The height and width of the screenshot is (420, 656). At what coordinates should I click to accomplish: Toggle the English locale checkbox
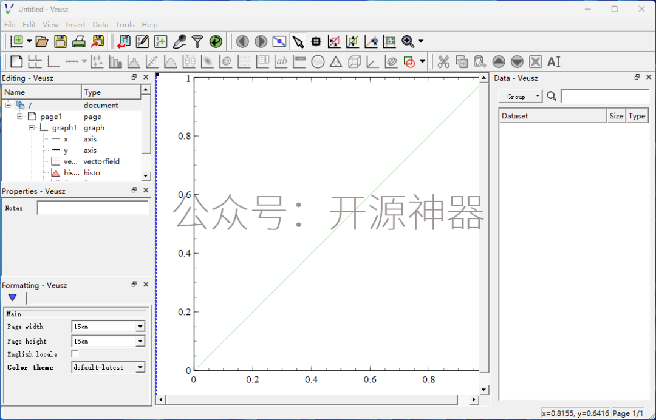pyautogui.click(x=75, y=354)
